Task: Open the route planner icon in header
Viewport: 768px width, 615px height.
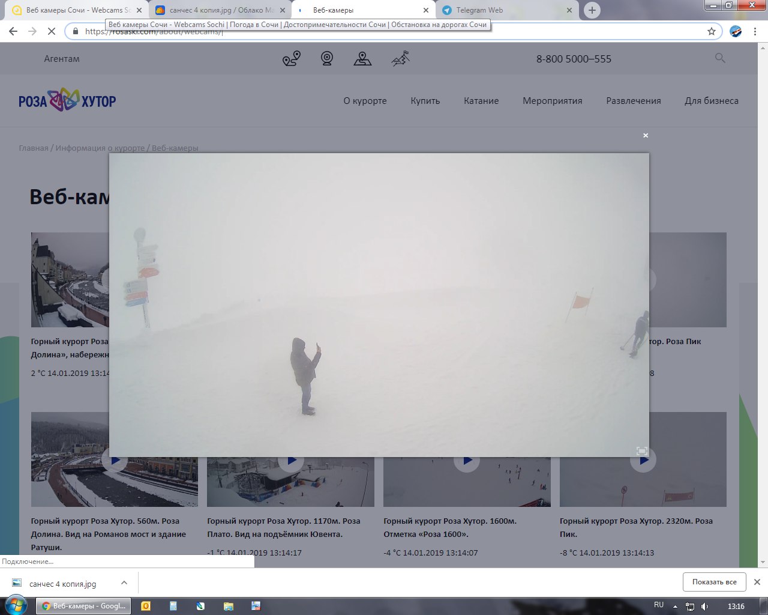Action: point(292,58)
